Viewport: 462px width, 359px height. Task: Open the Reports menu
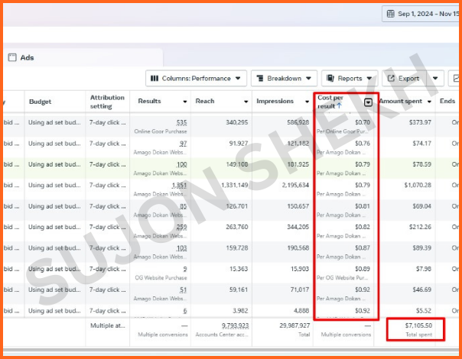(350, 78)
